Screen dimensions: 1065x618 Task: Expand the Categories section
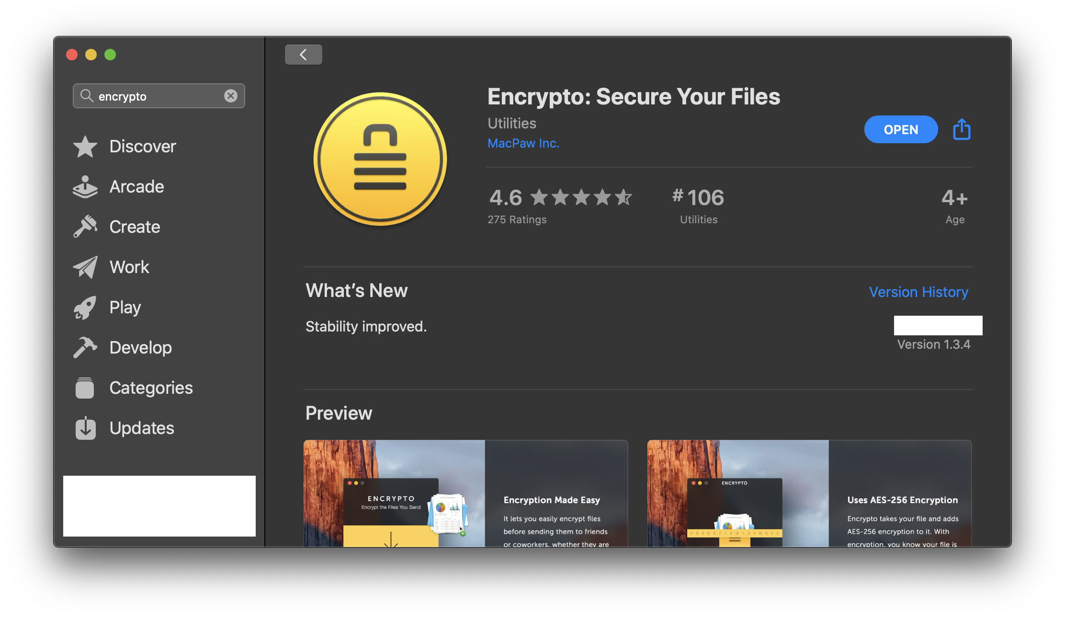[x=151, y=386]
